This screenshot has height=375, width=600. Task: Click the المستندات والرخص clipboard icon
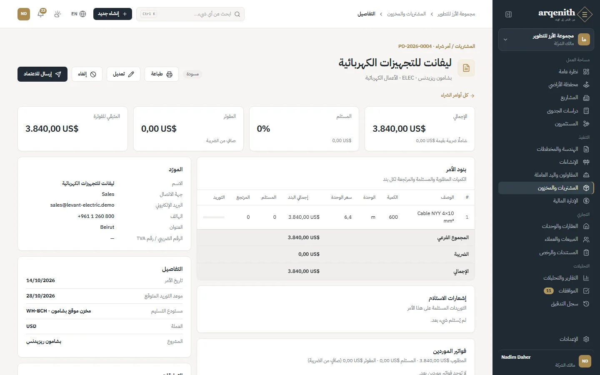coord(586,252)
